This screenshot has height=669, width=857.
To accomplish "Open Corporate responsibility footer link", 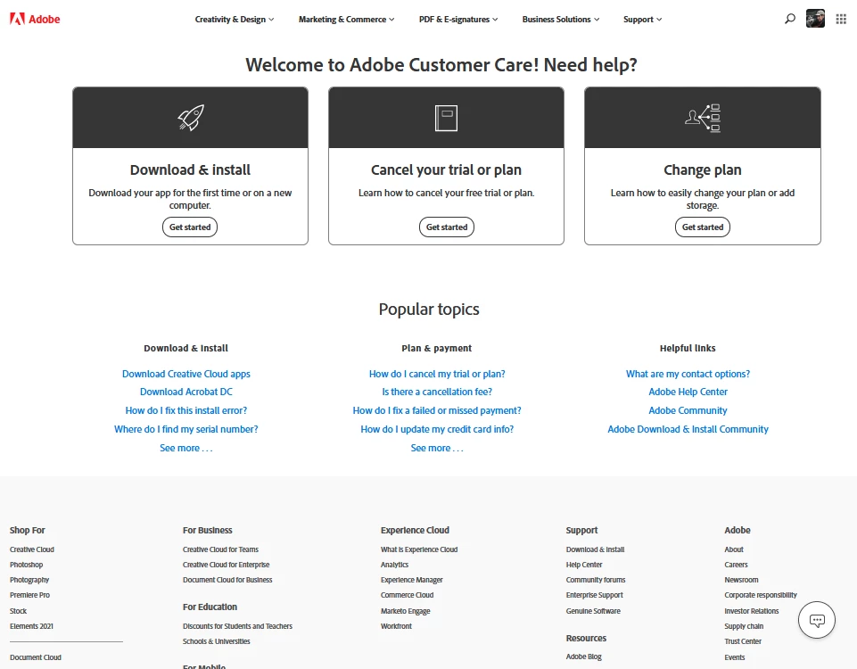I will (761, 595).
